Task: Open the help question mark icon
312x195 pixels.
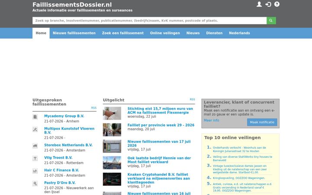Action: pos(277,4)
